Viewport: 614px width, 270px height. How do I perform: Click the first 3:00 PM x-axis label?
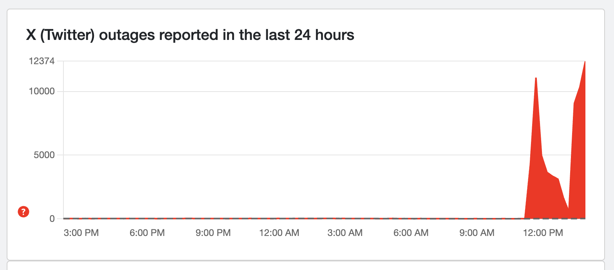coord(81,233)
